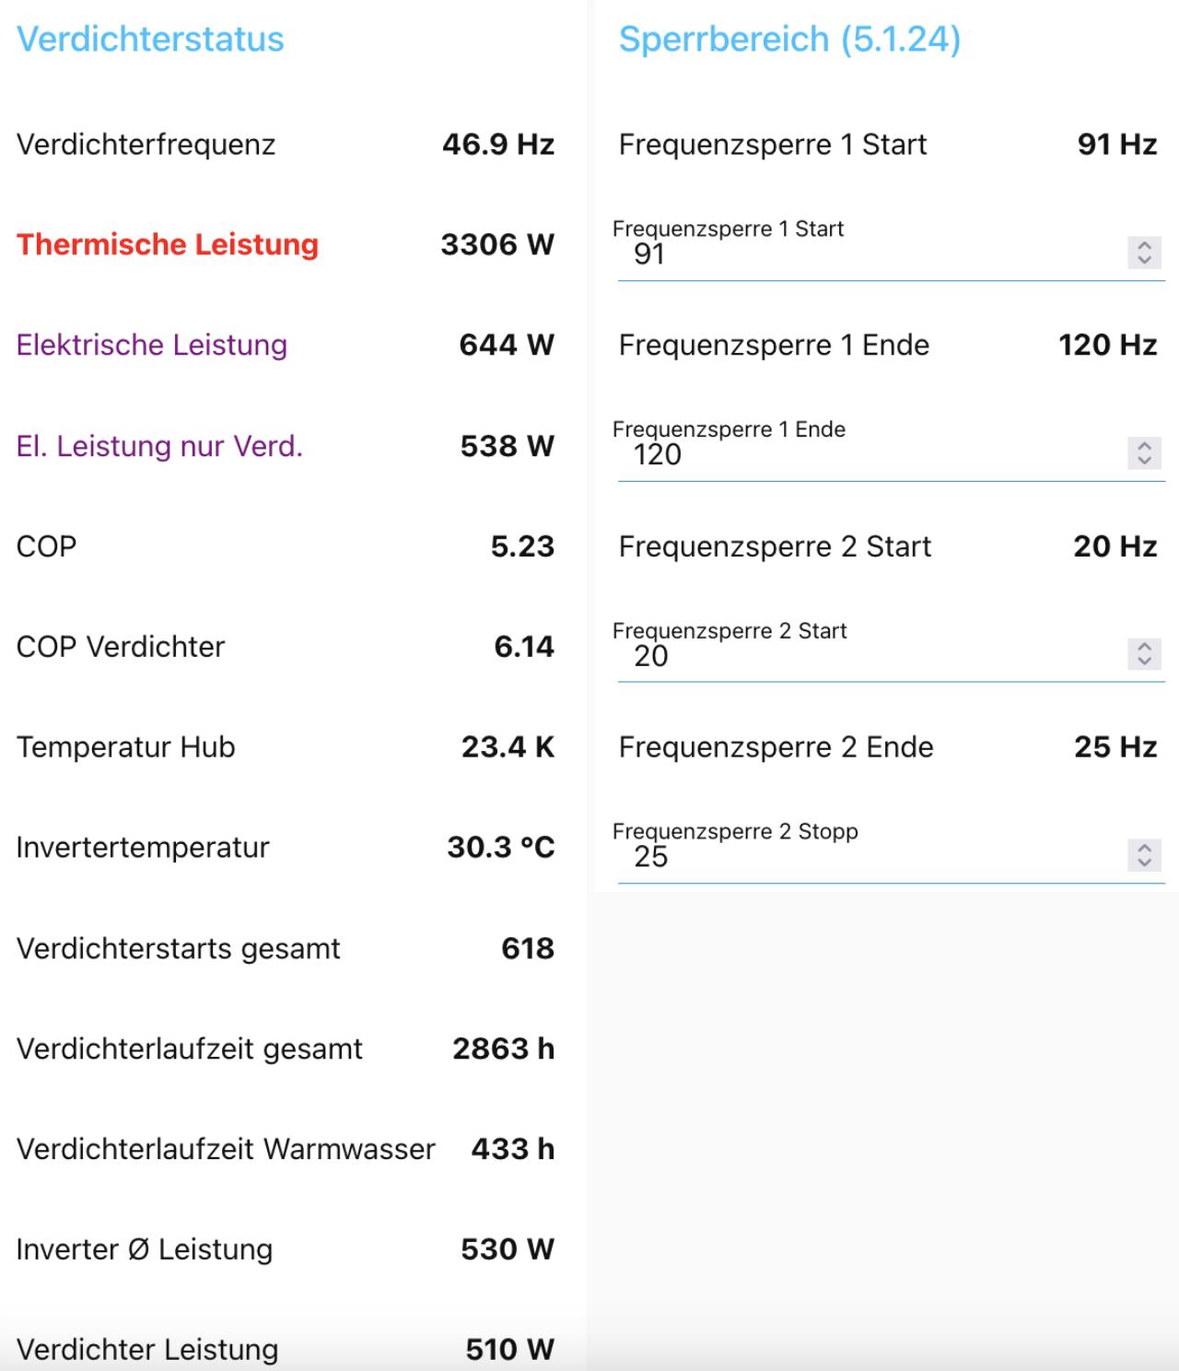Show details for COP Verdichter
Image resolution: width=1179 pixels, height=1371 pixels.
click(x=121, y=647)
